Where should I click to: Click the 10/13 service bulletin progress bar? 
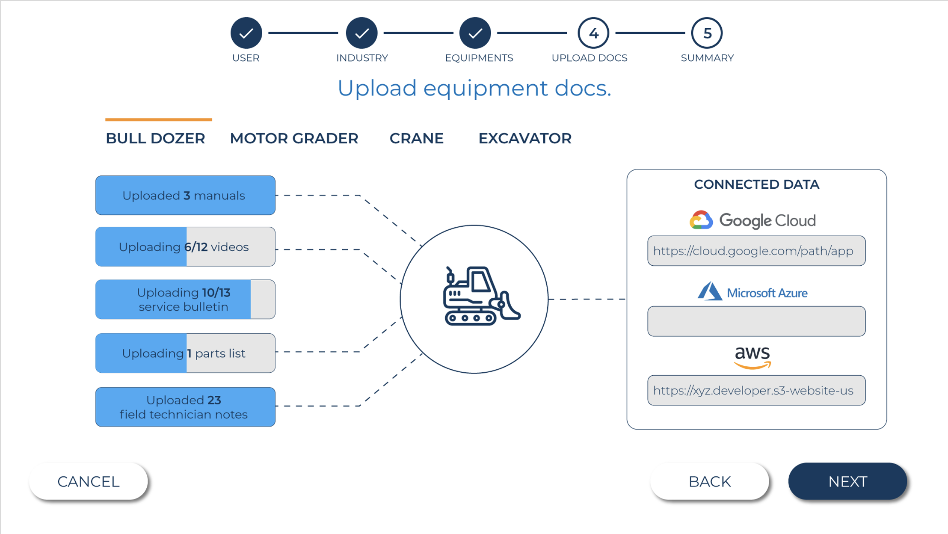[185, 300]
